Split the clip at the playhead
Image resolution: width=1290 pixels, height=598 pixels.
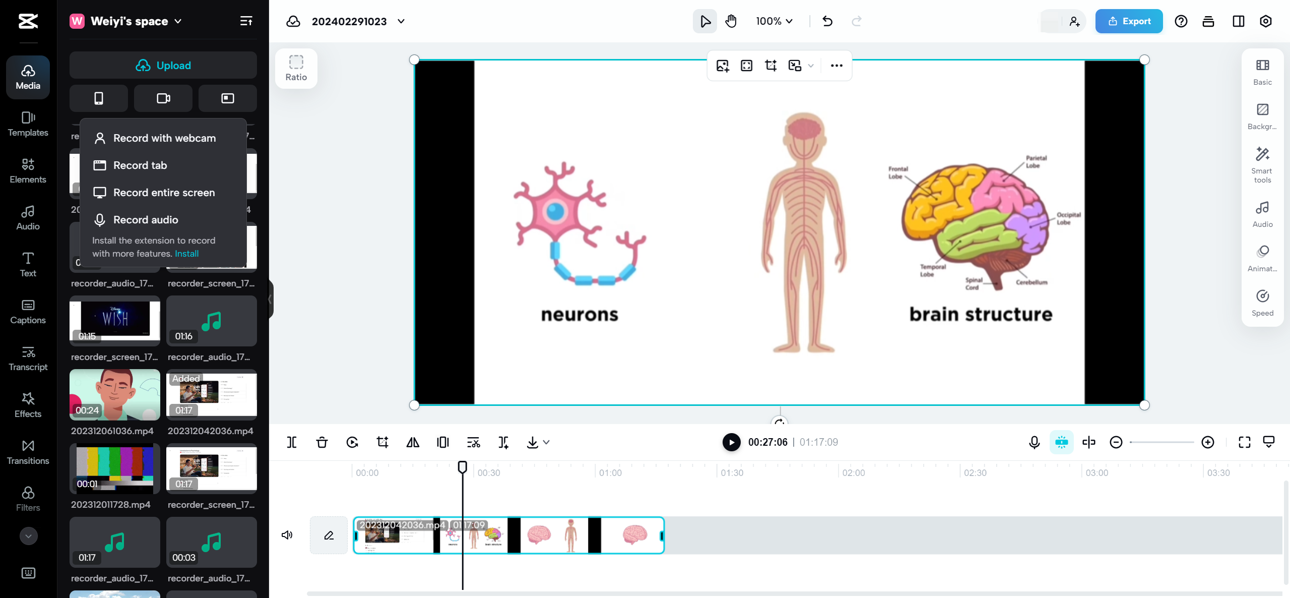291,442
